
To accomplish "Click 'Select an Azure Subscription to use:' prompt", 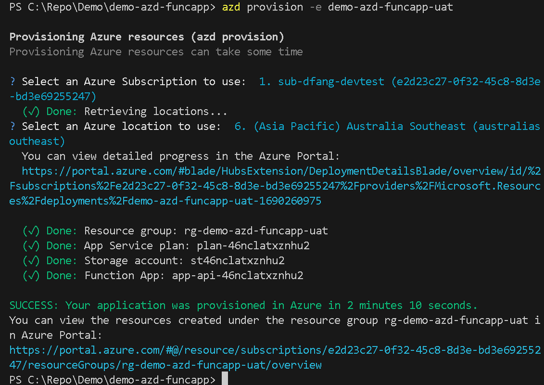I will tap(134, 82).
